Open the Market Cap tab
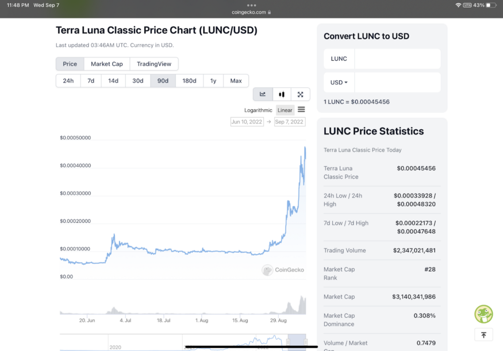 tap(107, 64)
